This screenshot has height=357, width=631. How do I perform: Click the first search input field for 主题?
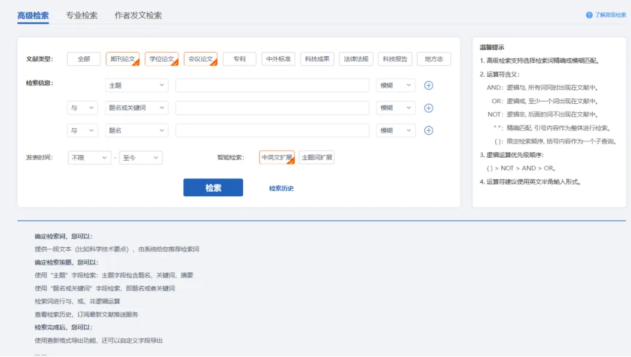[272, 85]
